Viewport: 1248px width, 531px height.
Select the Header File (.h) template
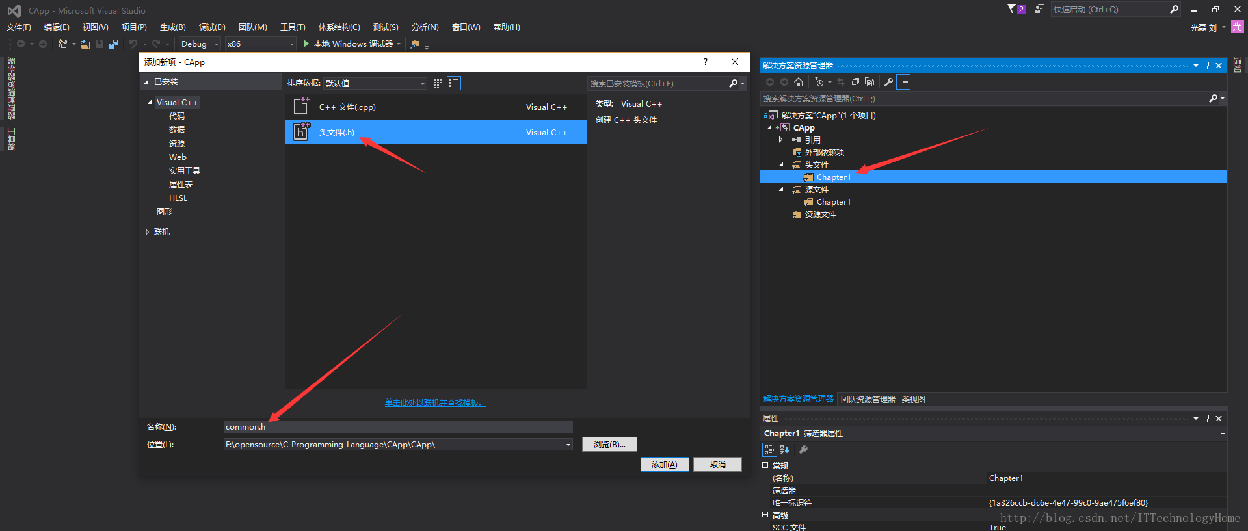coord(436,132)
